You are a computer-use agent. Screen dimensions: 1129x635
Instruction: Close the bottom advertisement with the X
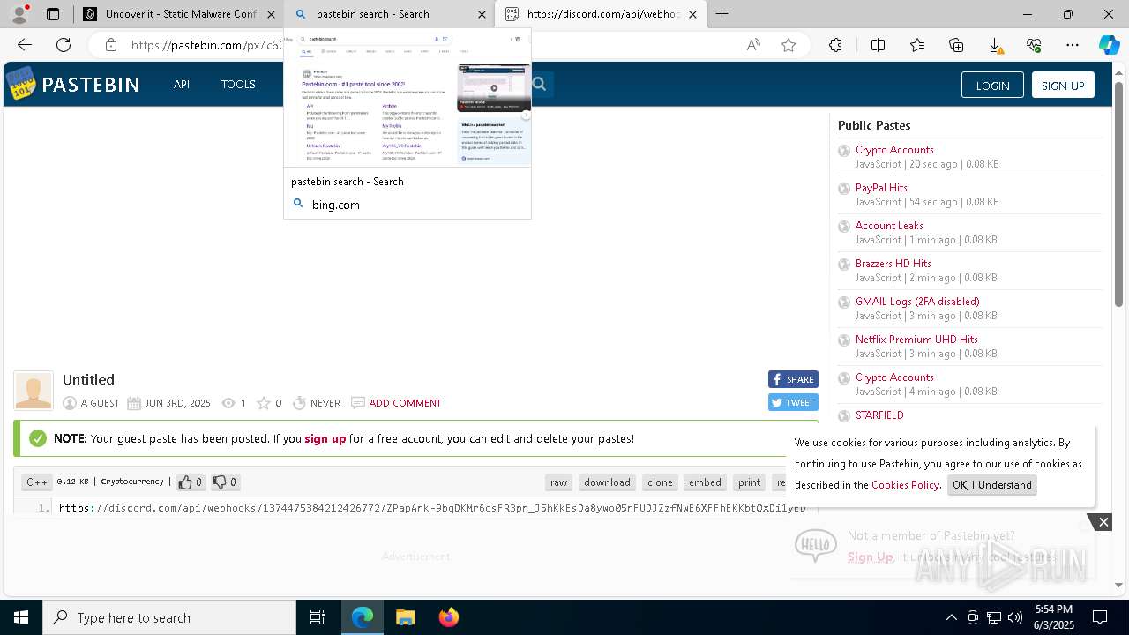(1103, 522)
